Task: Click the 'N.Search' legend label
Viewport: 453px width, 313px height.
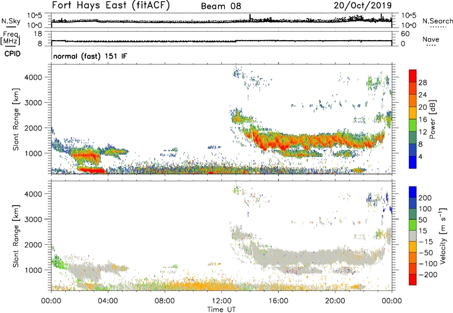Action: [x=437, y=21]
